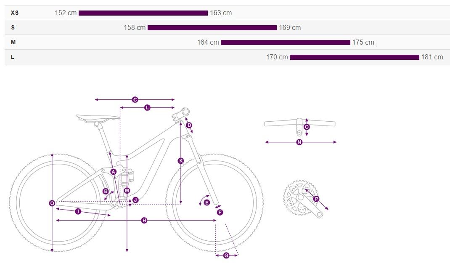Screen dimensions: 450x269
Task: Select the I chainstay length marker
Action: (78, 211)
